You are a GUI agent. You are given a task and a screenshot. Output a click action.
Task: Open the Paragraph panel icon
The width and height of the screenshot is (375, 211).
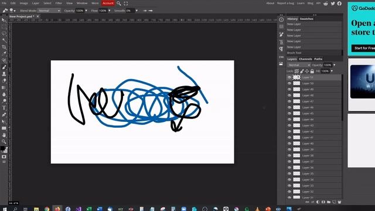pos(281,49)
